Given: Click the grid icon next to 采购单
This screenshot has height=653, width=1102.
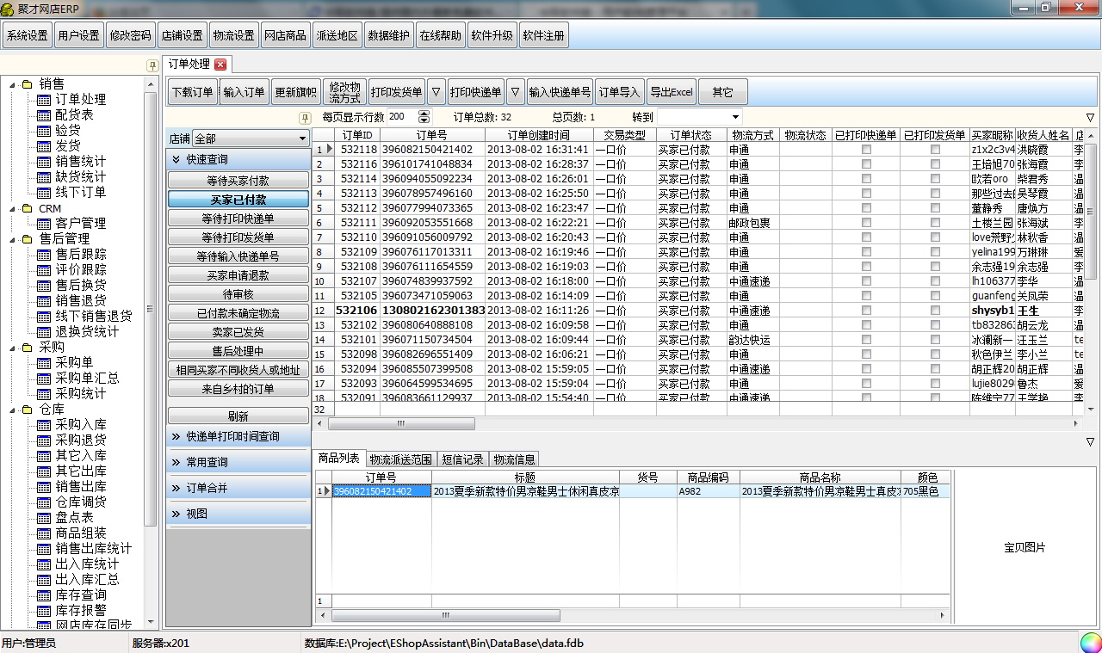Looking at the screenshot, I should 44,363.
